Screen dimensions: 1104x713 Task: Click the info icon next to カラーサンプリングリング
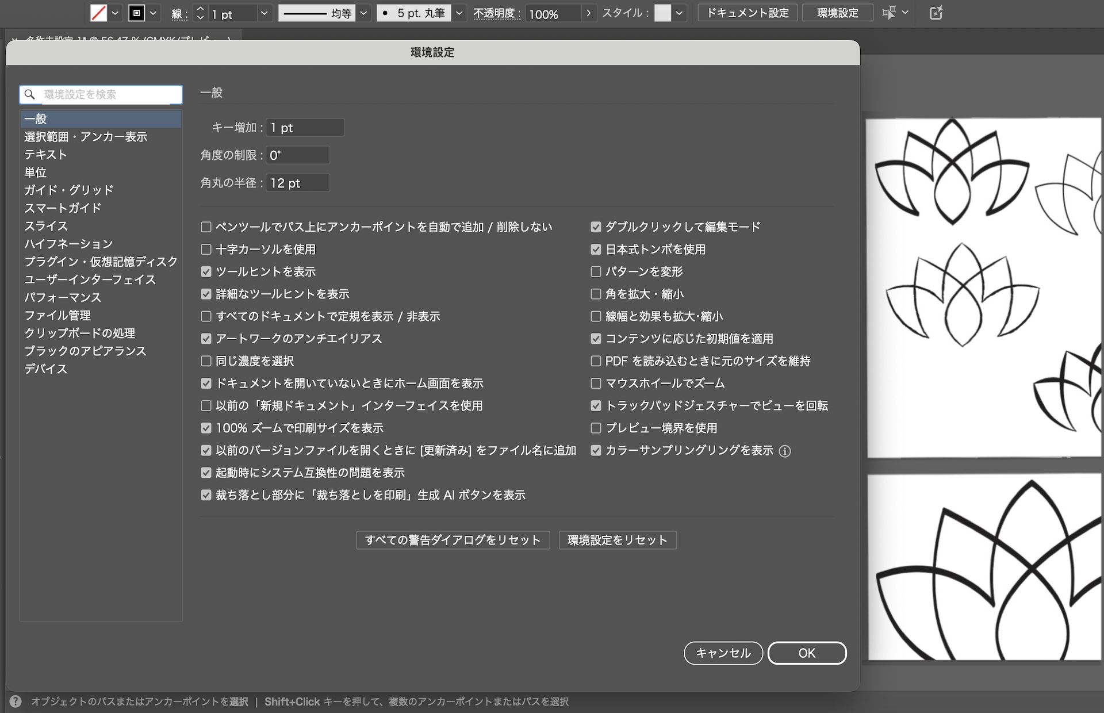pyautogui.click(x=785, y=451)
